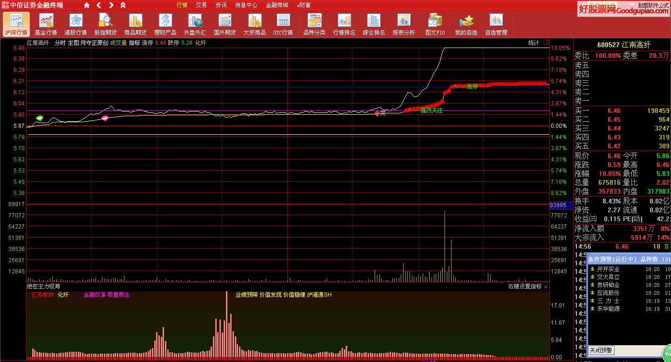Select 东华能源 in the alert list

608,309
